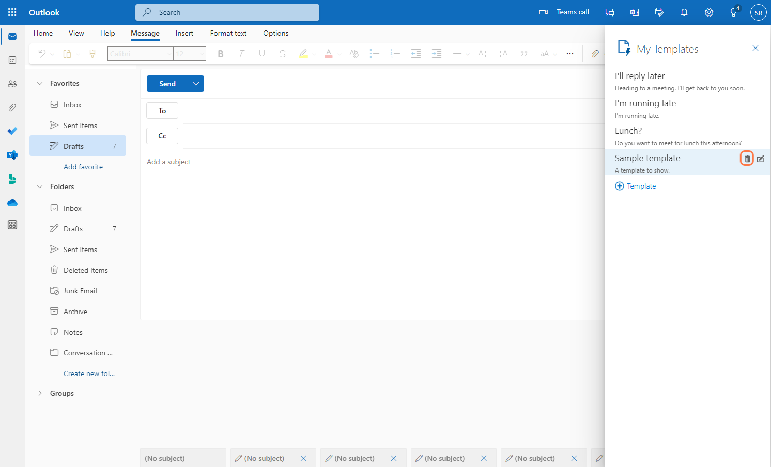Screen dimensions: 771x467
Task: Apply the format painter
Action: [x=92, y=54]
